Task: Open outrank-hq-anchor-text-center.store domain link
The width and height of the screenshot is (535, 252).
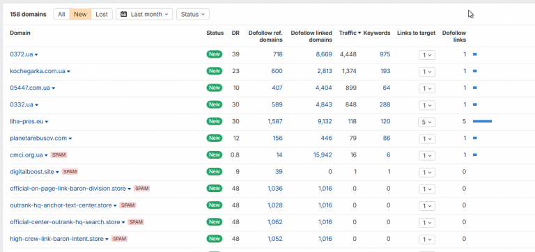Action: (61, 205)
